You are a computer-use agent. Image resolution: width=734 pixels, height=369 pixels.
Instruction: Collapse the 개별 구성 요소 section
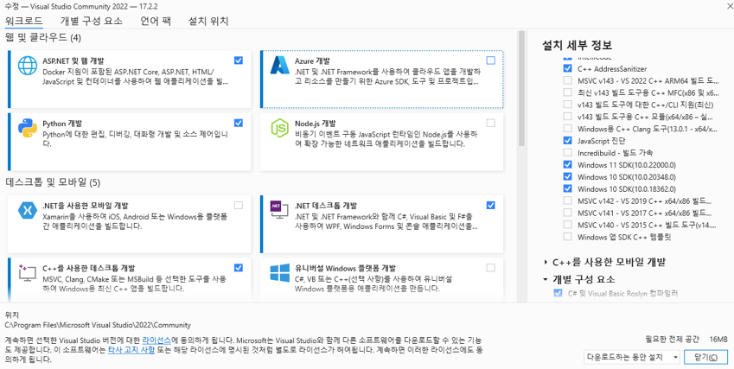[x=546, y=279]
